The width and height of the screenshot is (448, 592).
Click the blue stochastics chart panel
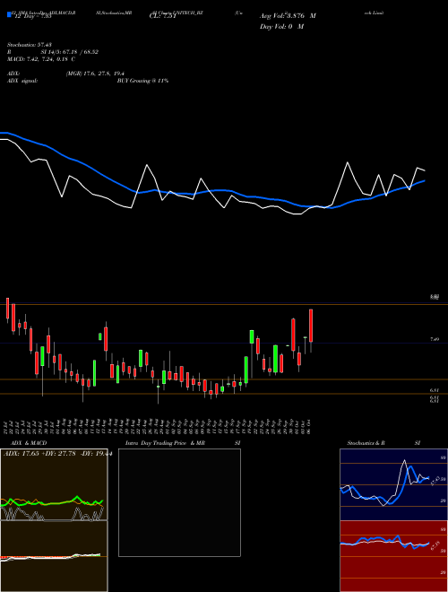[x=393, y=484]
